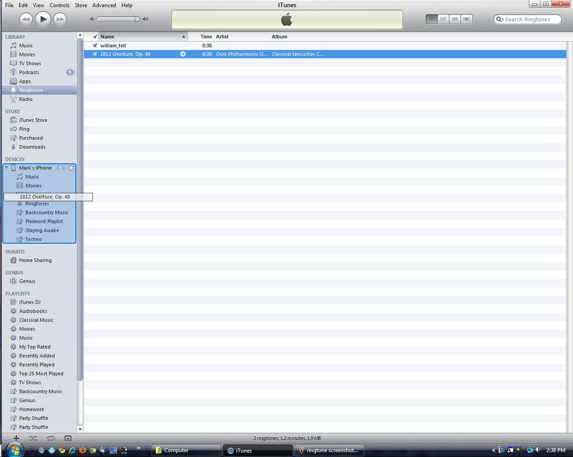Screen dimensions: 573x457
Task: Open library TV Shows with monitor icon
Action: pos(29,63)
